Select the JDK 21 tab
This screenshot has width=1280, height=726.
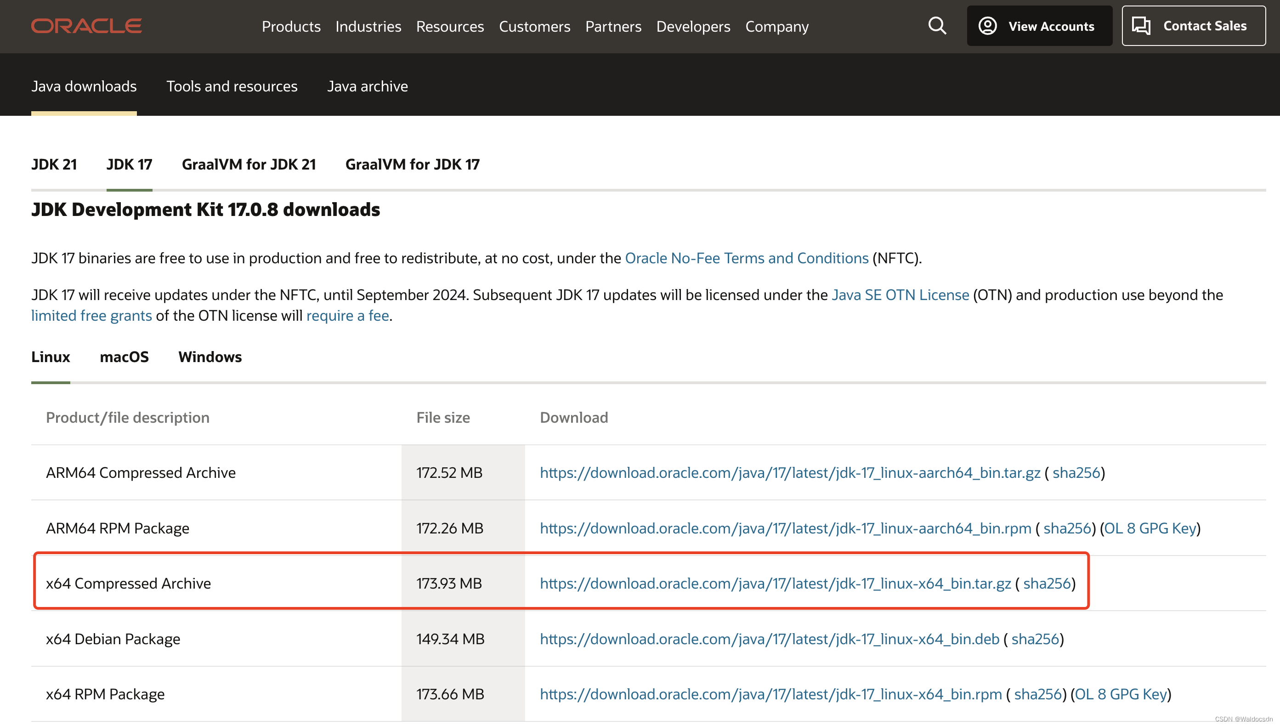pyautogui.click(x=54, y=164)
